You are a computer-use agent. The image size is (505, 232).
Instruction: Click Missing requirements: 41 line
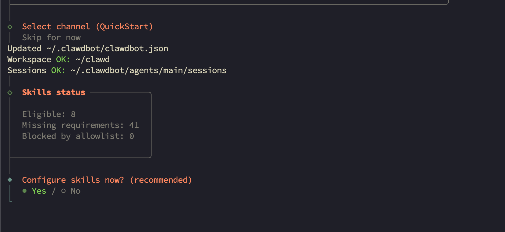pyautogui.click(x=80, y=125)
